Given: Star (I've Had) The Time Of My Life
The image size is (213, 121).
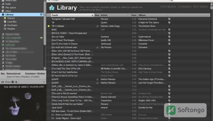Looking at the screenshot, I should coord(49,69).
